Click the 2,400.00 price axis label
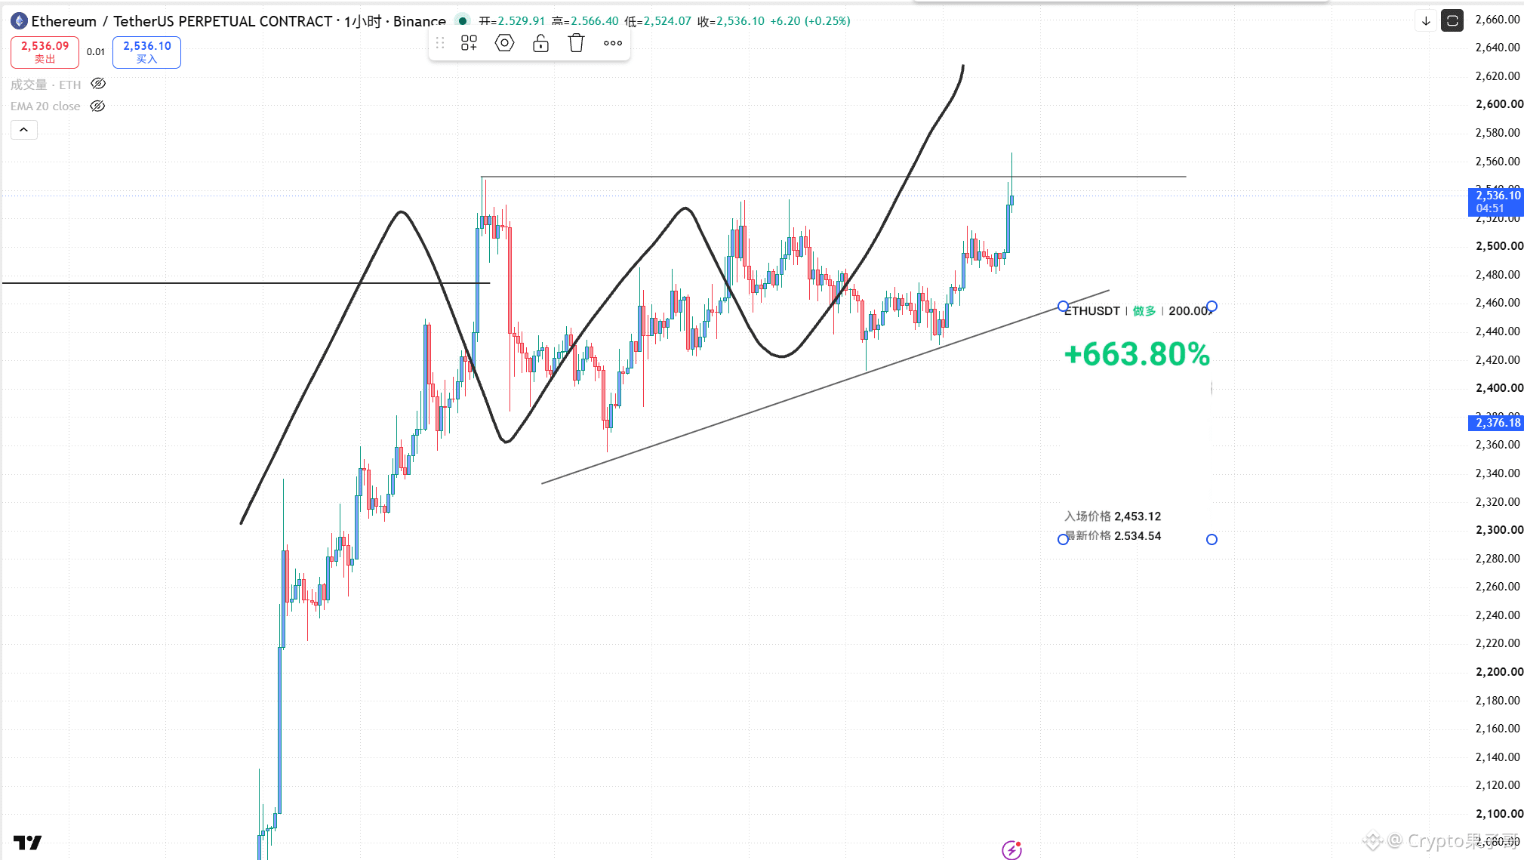This screenshot has height=860, width=1524. [1499, 388]
